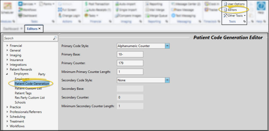Open Workflows from the ribbon
The width and height of the screenshot is (269, 131).
27,10
